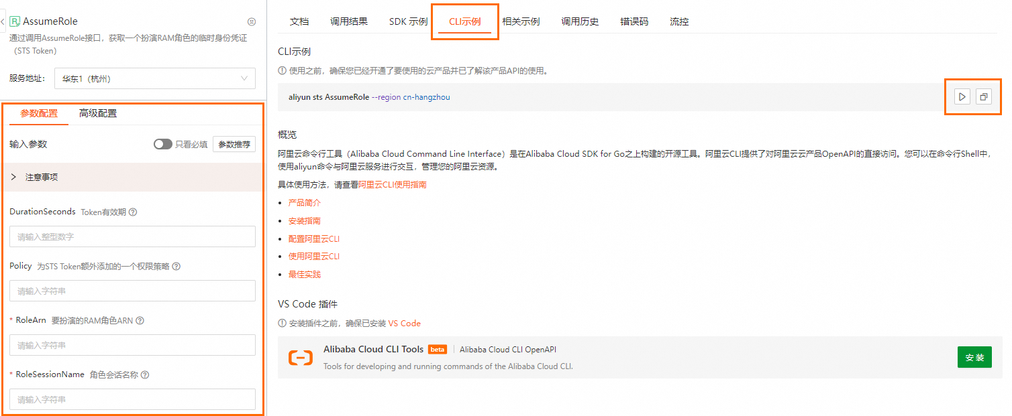Toggle the 只看必填 switch
Screen dimensions: 1012x416
tap(163, 144)
